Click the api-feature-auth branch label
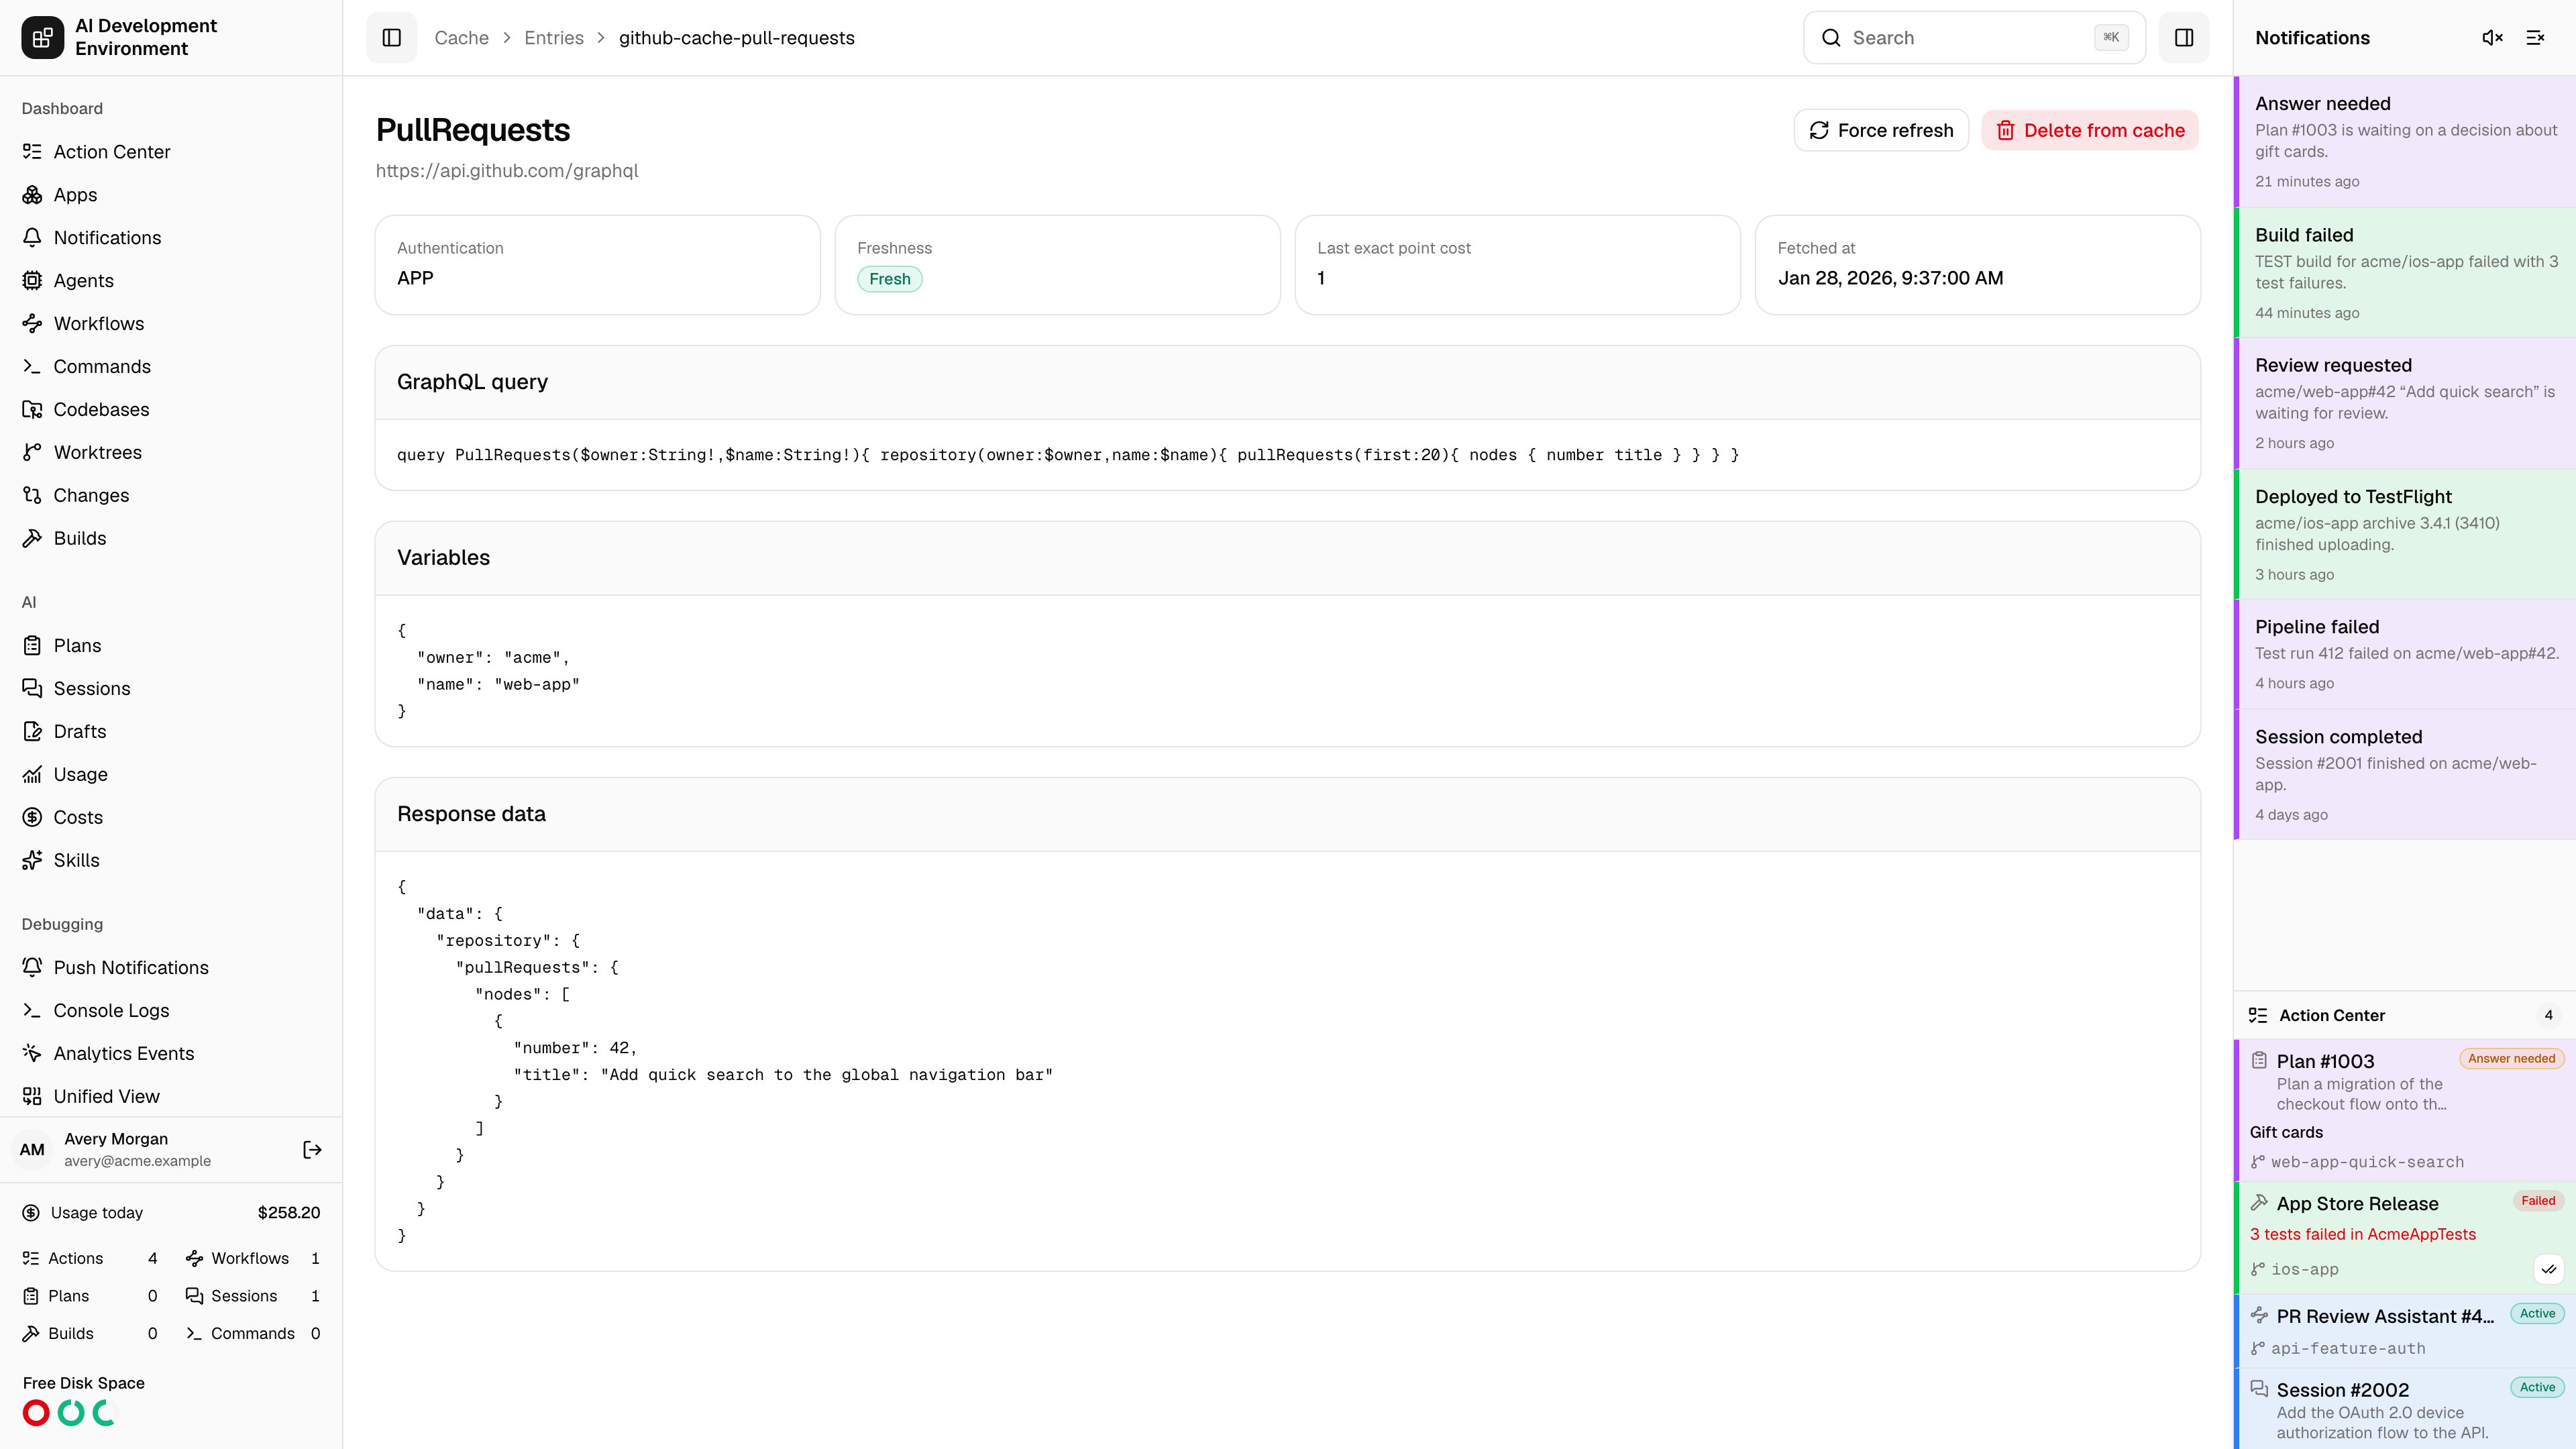The width and height of the screenshot is (2576, 1449). coord(2348,1348)
